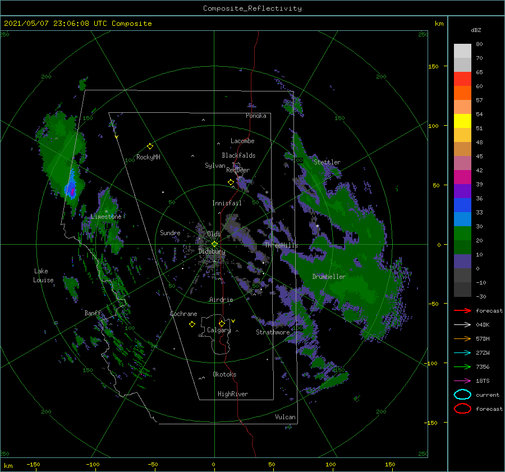Viewport: 505px width, 472px height.
Task: Click the ThreeHills town label
Action: click(282, 245)
